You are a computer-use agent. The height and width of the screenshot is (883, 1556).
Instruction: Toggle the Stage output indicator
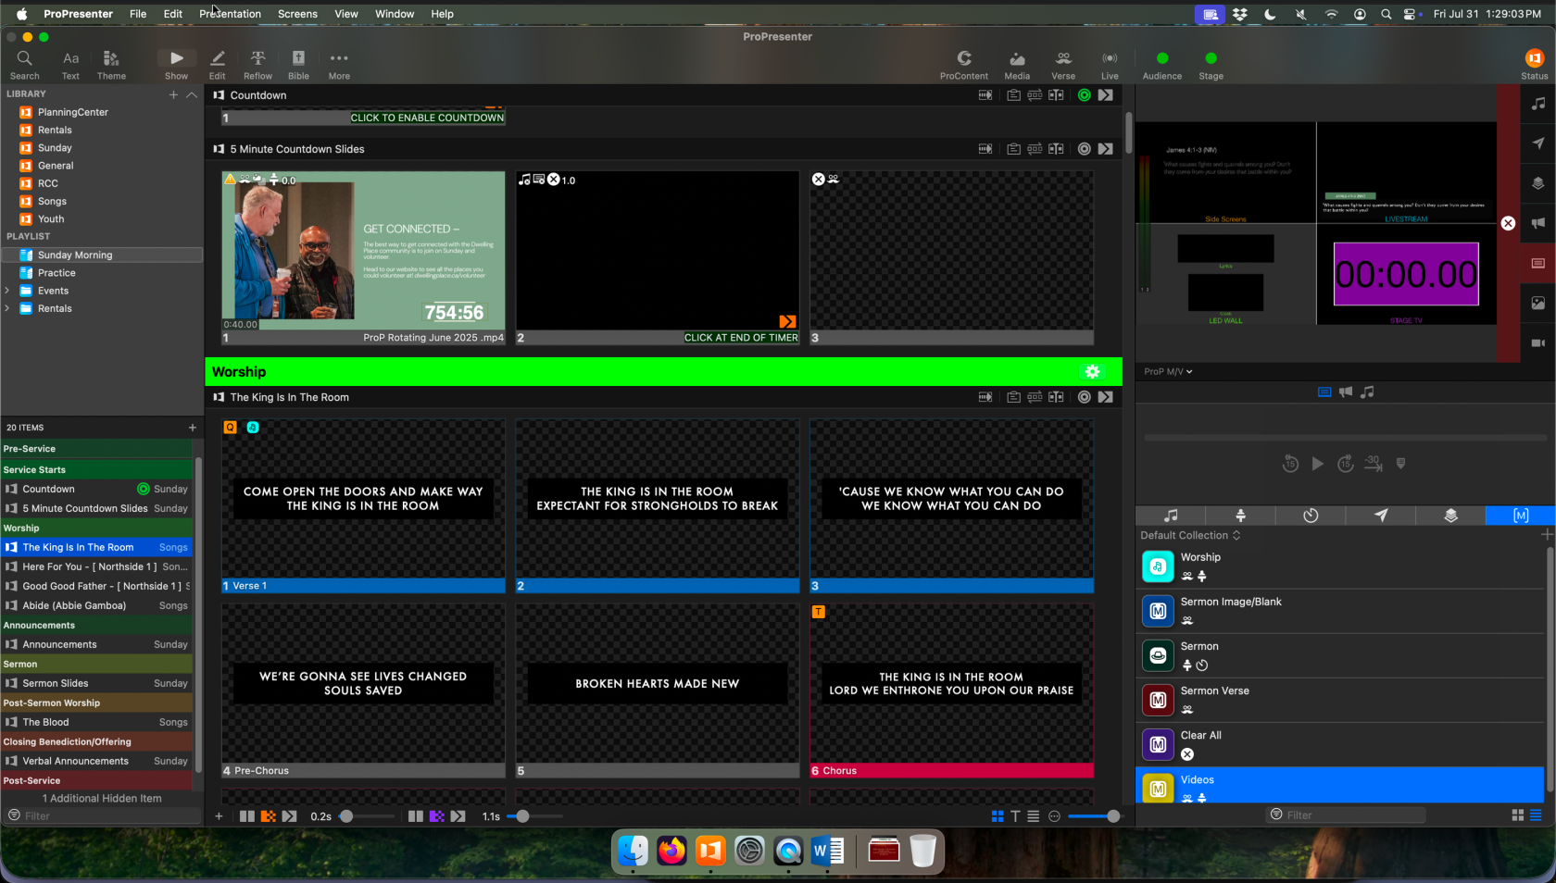[x=1211, y=58]
